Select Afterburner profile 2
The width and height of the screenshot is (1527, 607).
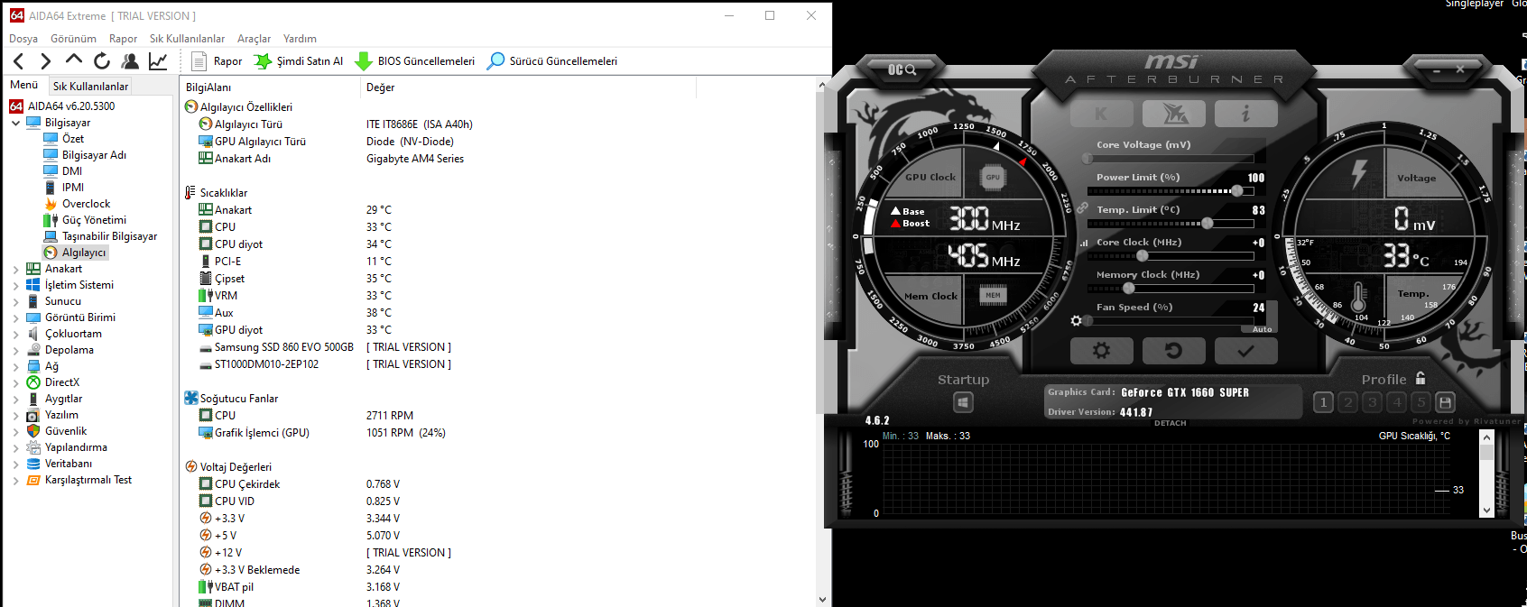(1347, 402)
